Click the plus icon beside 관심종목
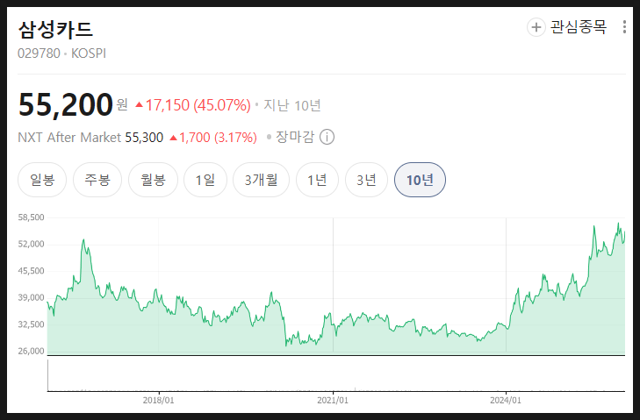This screenshot has height=420, width=640. pyautogui.click(x=536, y=27)
